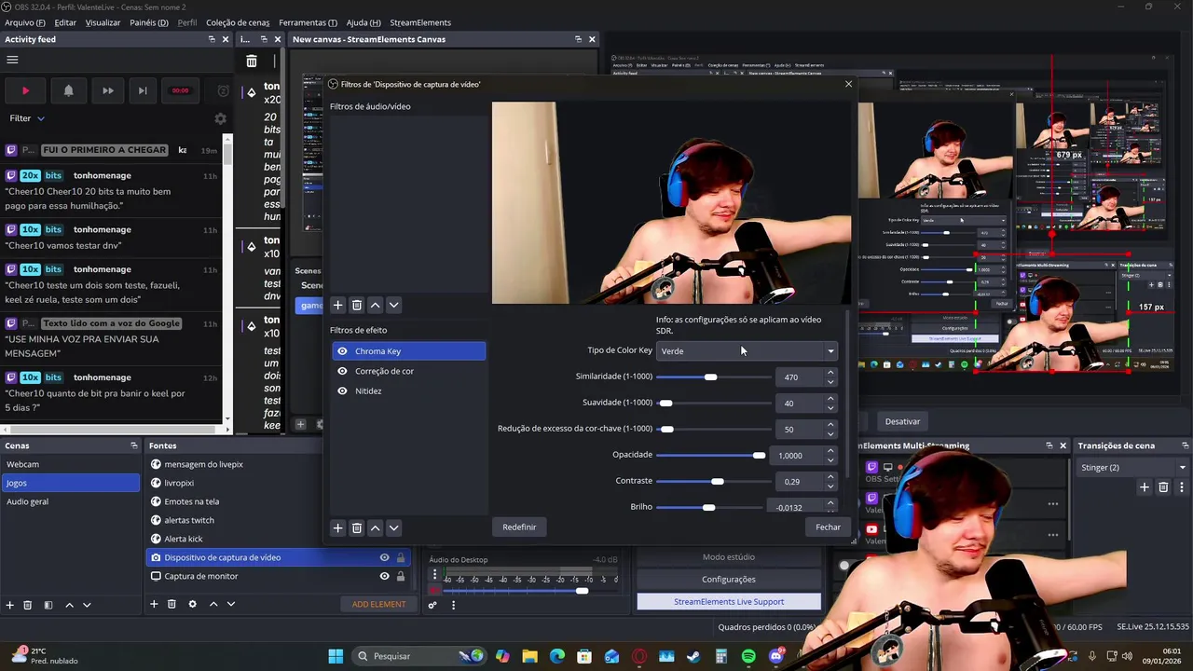Toggle Nitidez filter visibility

click(342, 390)
